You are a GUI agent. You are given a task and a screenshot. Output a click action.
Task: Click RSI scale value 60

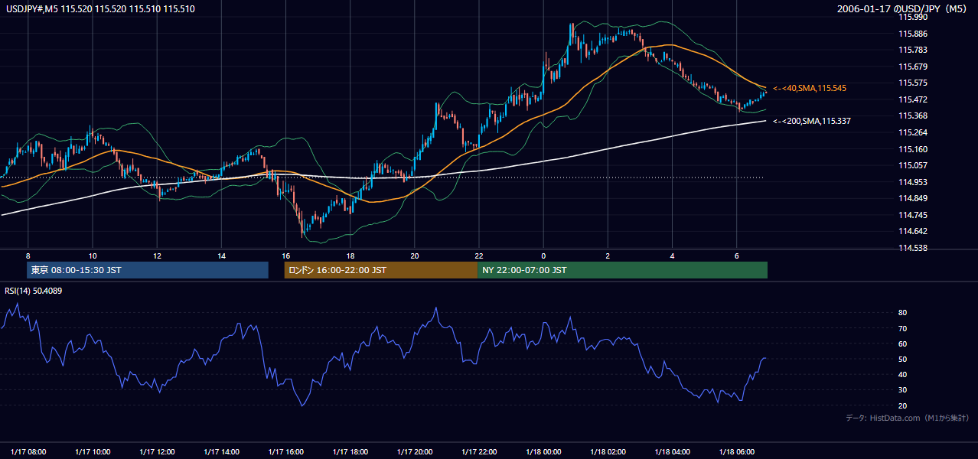coord(902,343)
